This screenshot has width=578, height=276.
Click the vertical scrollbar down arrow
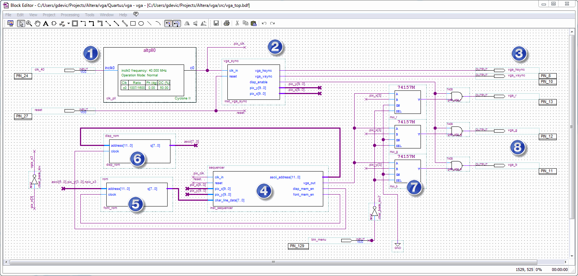[x=572, y=256]
